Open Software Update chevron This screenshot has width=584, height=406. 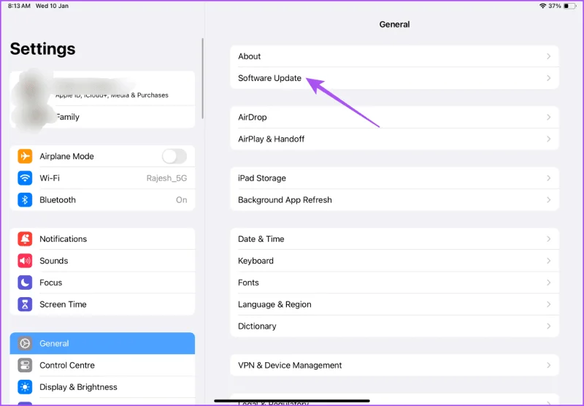click(x=549, y=78)
